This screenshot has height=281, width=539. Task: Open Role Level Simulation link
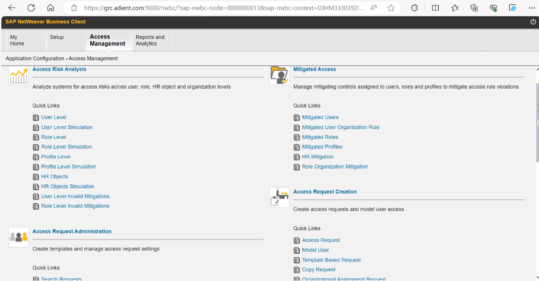point(66,147)
